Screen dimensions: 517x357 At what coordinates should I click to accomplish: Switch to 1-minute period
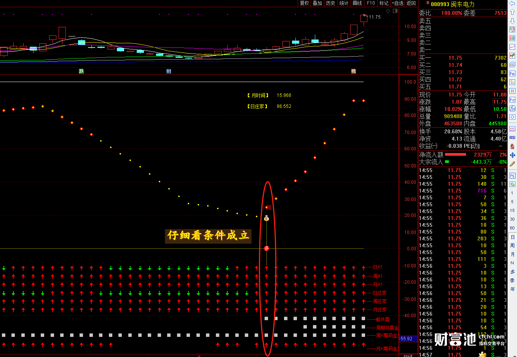pyautogui.click(x=512, y=193)
